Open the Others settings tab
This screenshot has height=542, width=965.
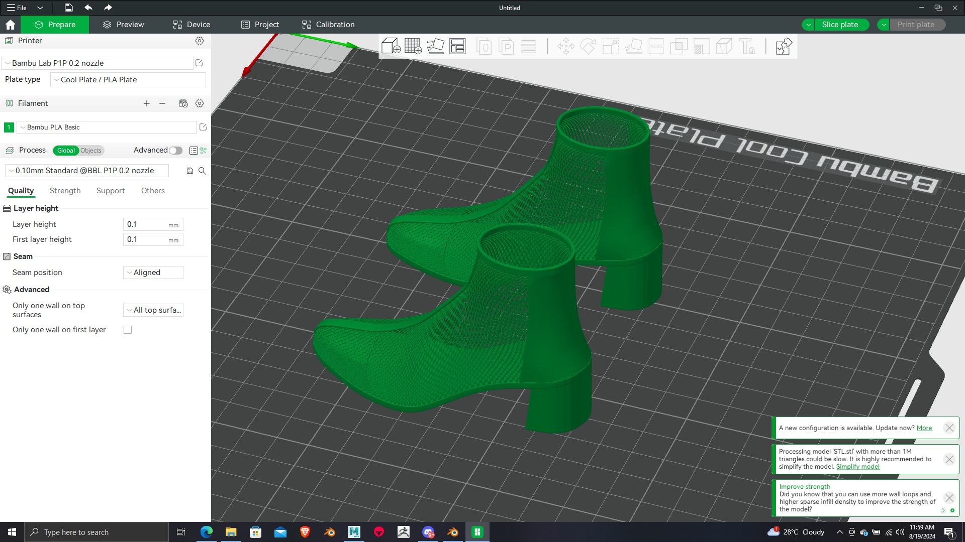pos(153,191)
